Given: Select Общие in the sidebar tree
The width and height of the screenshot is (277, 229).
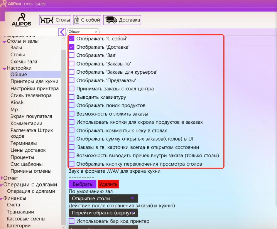Looking at the screenshot, I should click(x=35, y=74).
